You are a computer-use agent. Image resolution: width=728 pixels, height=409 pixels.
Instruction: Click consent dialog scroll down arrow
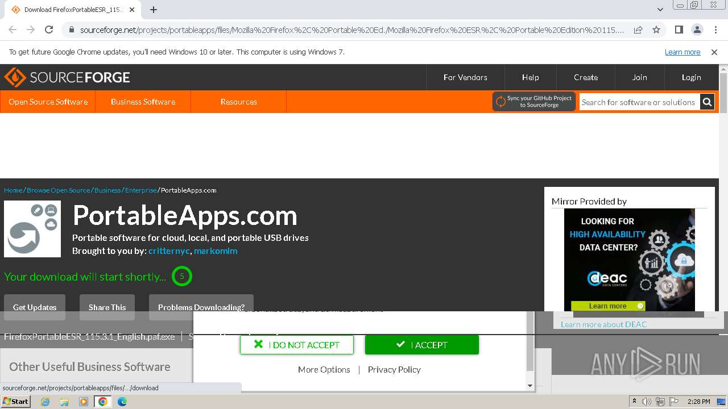pos(530,386)
